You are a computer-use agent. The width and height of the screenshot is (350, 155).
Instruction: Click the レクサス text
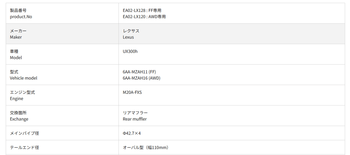point(131,31)
